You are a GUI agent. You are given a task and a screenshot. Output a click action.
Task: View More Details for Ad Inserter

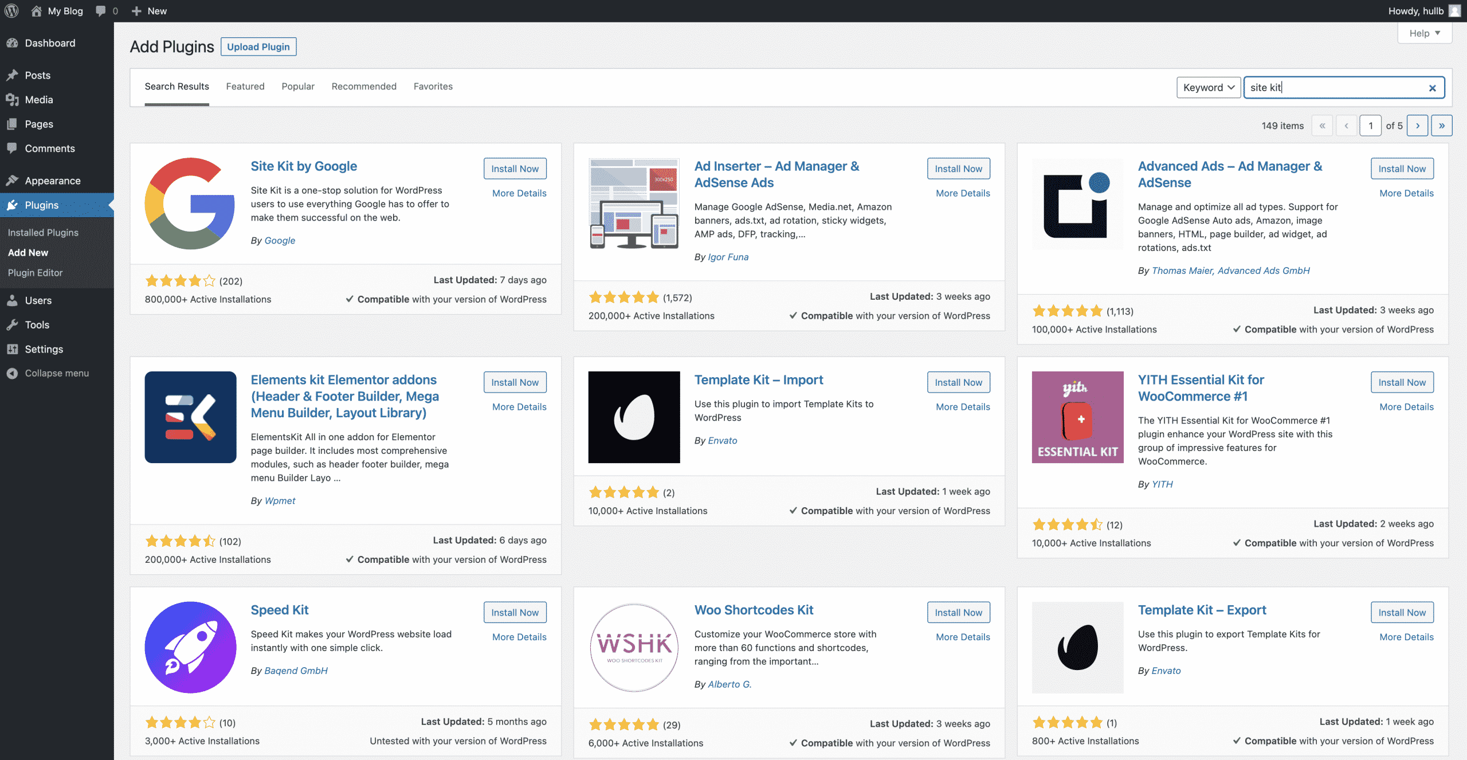click(x=963, y=193)
